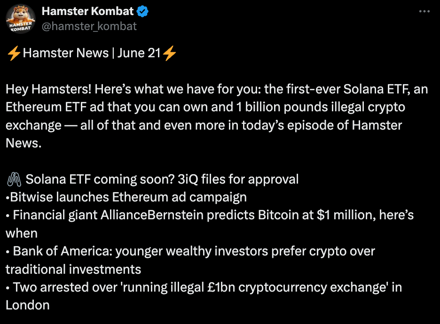The image size is (440, 324).
Task: Open the Hamster Kombat profile avatar
Action: [21, 19]
